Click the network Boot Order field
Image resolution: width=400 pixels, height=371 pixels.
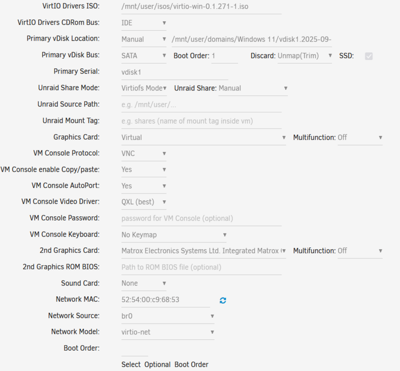click(135, 349)
